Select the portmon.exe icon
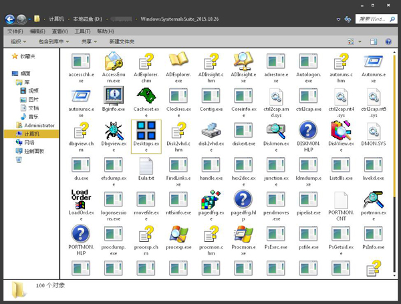 pyautogui.click(x=374, y=199)
